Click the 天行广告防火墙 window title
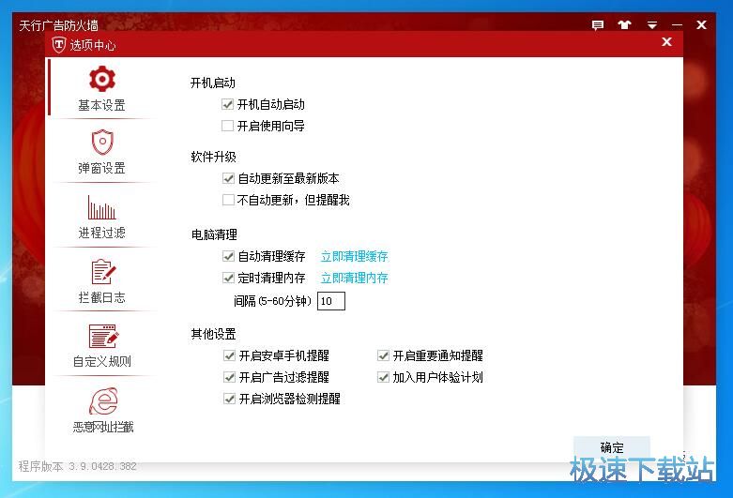This screenshot has height=498, width=733. tap(58, 24)
